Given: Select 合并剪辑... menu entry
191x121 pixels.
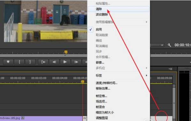Looking at the screenshot, I should point(118,57).
